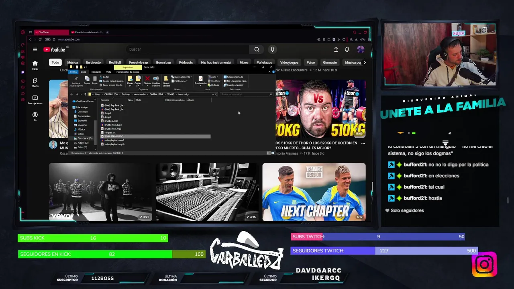Image resolution: width=514 pixels, height=289 pixels.
Task: Click Copiar ruta de acceso
Action: [x=111, y=81]
